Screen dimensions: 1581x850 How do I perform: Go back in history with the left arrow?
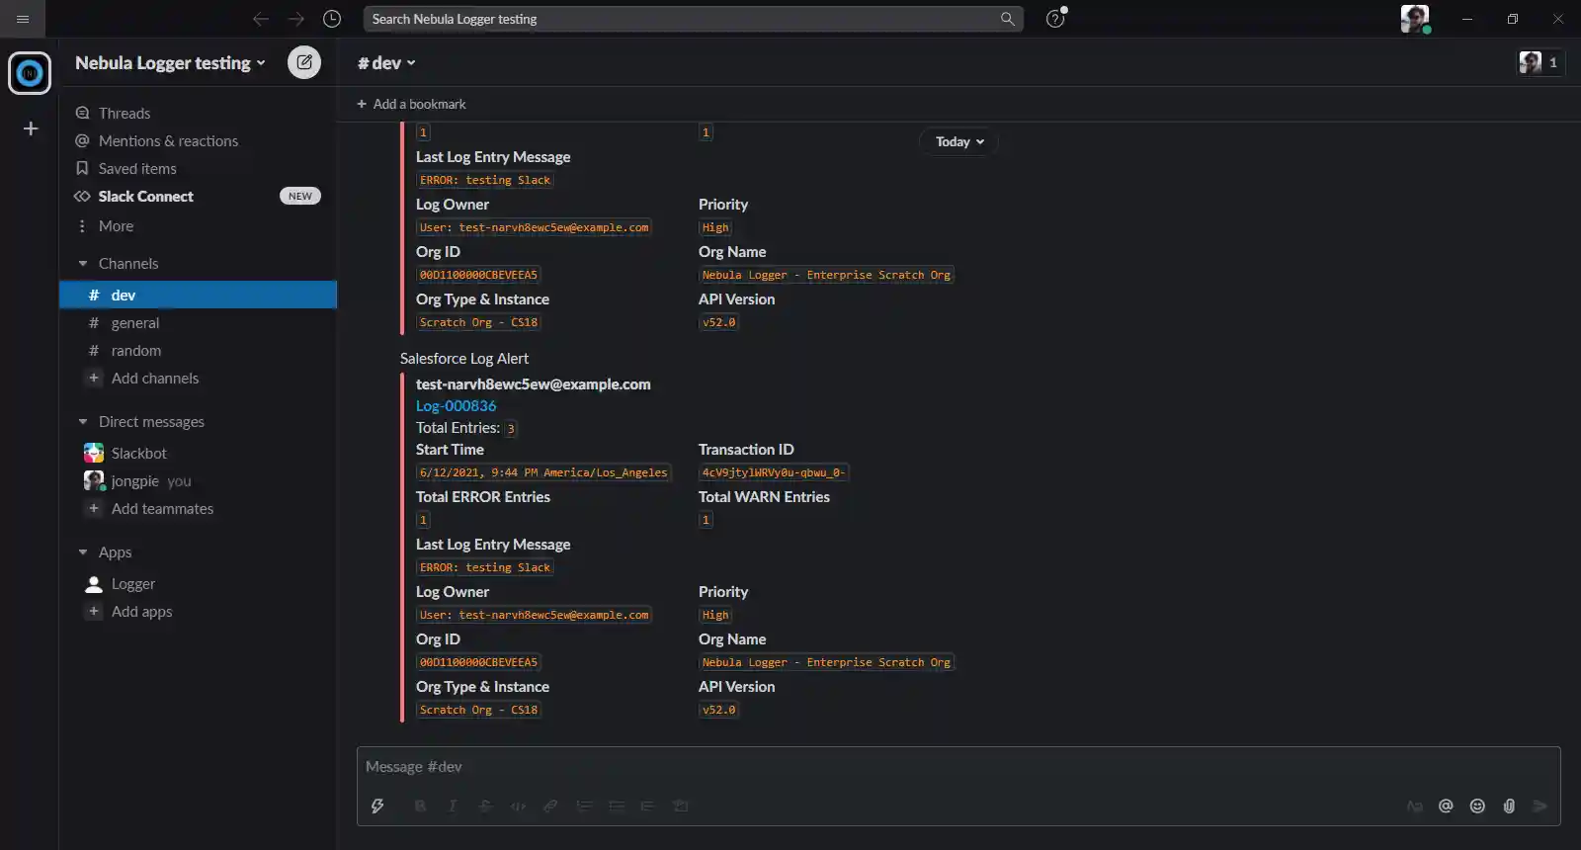click(x=261, y=19)
